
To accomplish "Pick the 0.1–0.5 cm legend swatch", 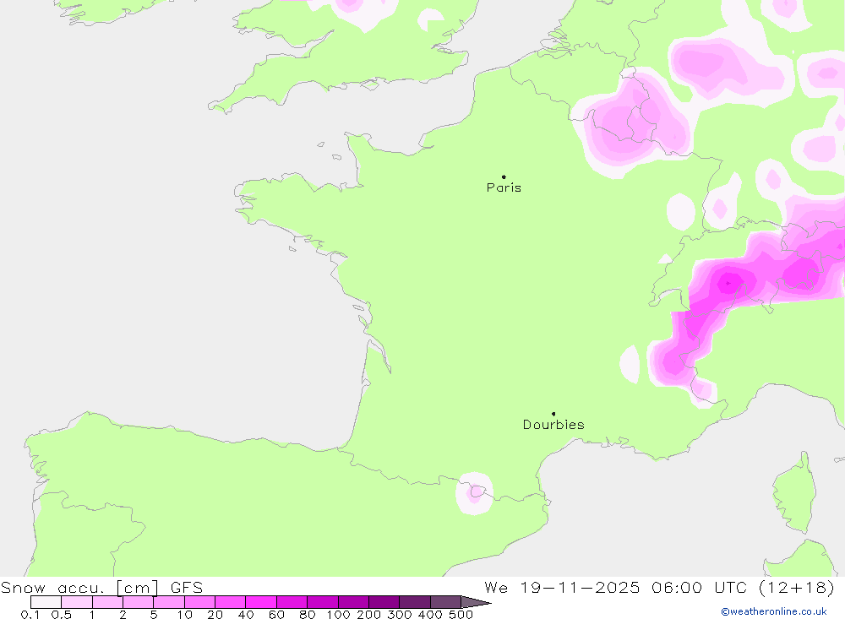I will 46,602.
